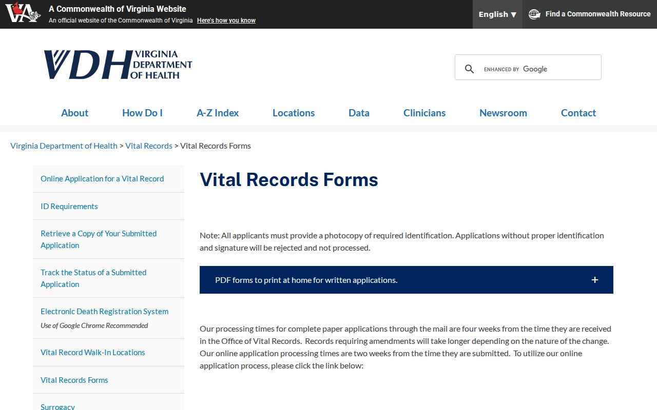Open the Locations menu item

coord(294,113)
